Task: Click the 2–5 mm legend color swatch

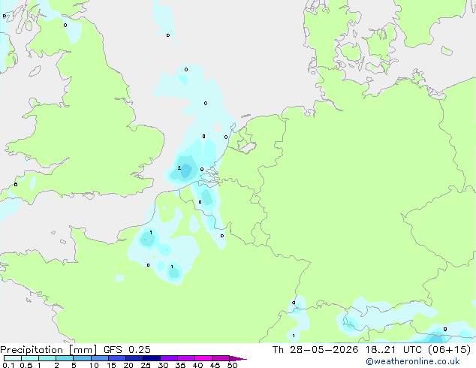Action: [x=65, y=358]
